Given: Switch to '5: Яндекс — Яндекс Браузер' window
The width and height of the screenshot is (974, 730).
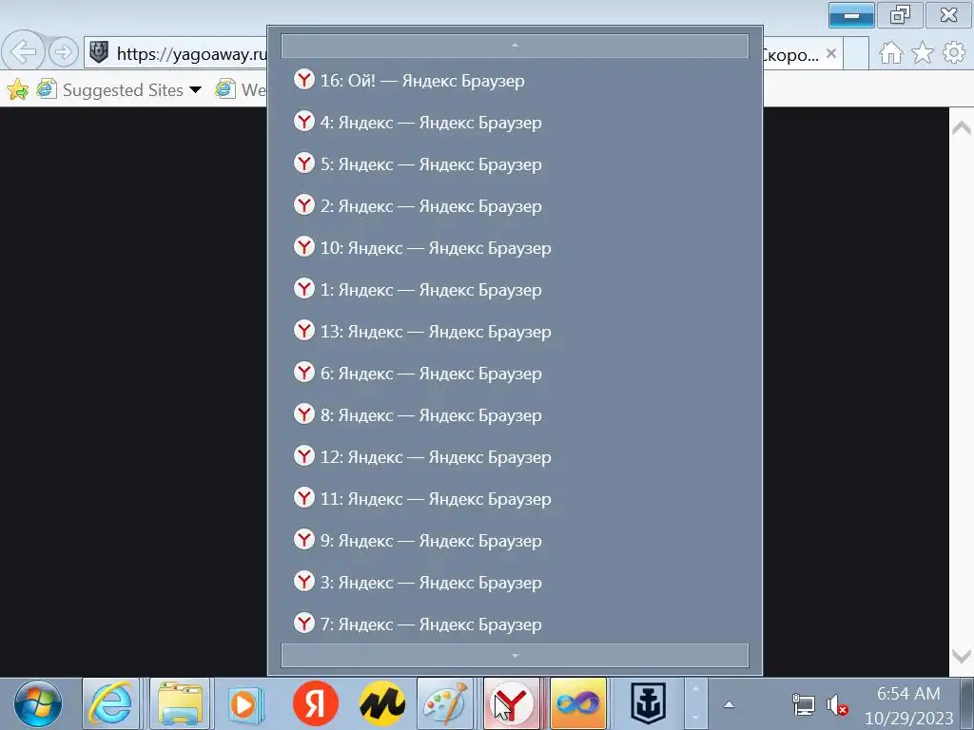Looking at the screenshot, I should click(x=515, y=163).
